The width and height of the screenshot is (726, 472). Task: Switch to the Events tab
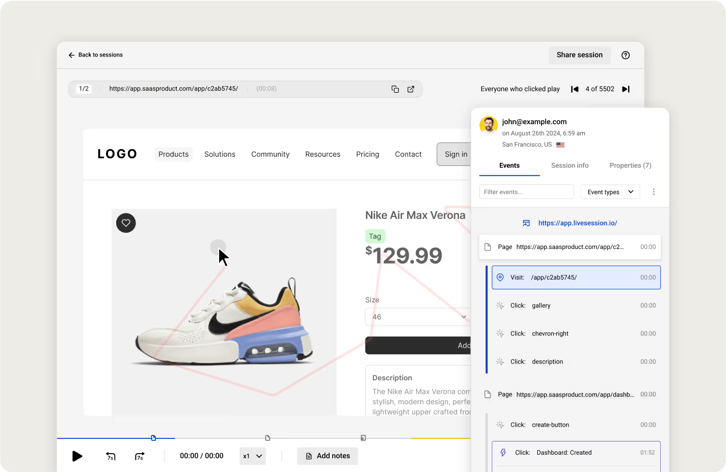(x=509, y=165)
